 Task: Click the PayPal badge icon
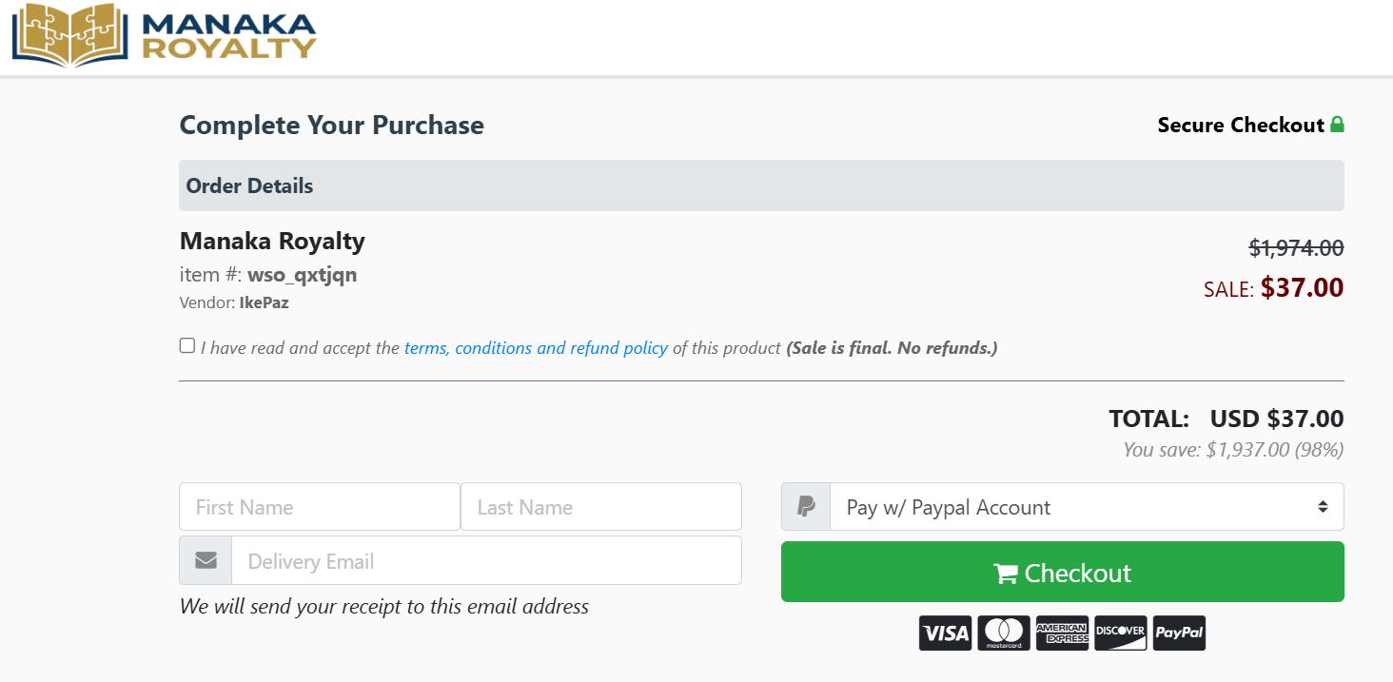tap(1178, 633)
